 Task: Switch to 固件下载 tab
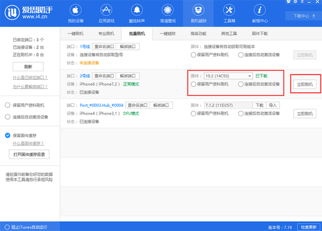tap(260, 34)
